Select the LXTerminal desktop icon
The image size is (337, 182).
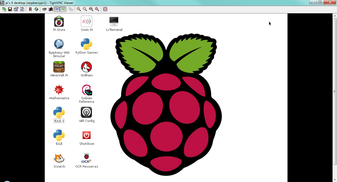[114, 24]
